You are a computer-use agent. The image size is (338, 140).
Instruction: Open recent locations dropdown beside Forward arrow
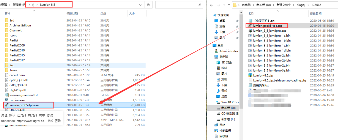coord(223,5)
